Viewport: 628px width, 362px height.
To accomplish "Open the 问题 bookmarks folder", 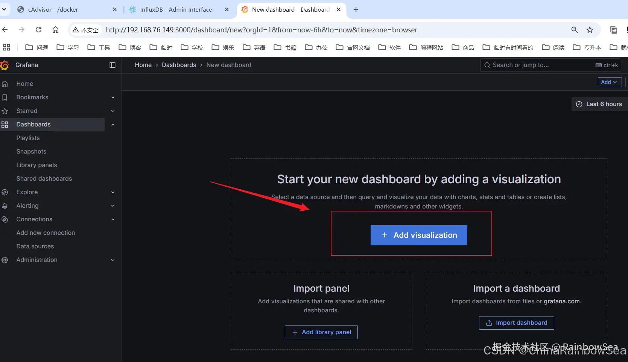I will (36, 47).
